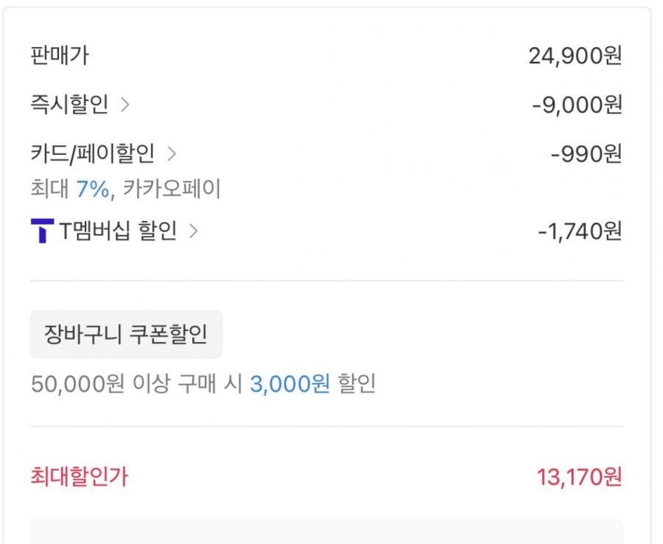
Task: Click the 50,000원 이상 구매 시 text
Action: [137, 384]
